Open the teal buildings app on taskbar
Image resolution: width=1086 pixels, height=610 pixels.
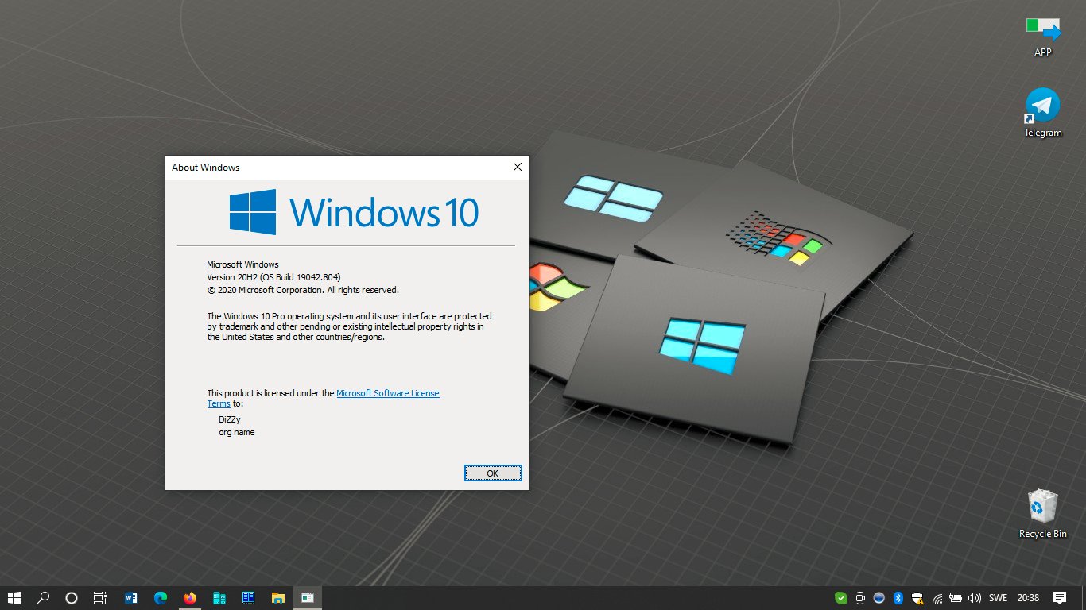tap(219, 598)
